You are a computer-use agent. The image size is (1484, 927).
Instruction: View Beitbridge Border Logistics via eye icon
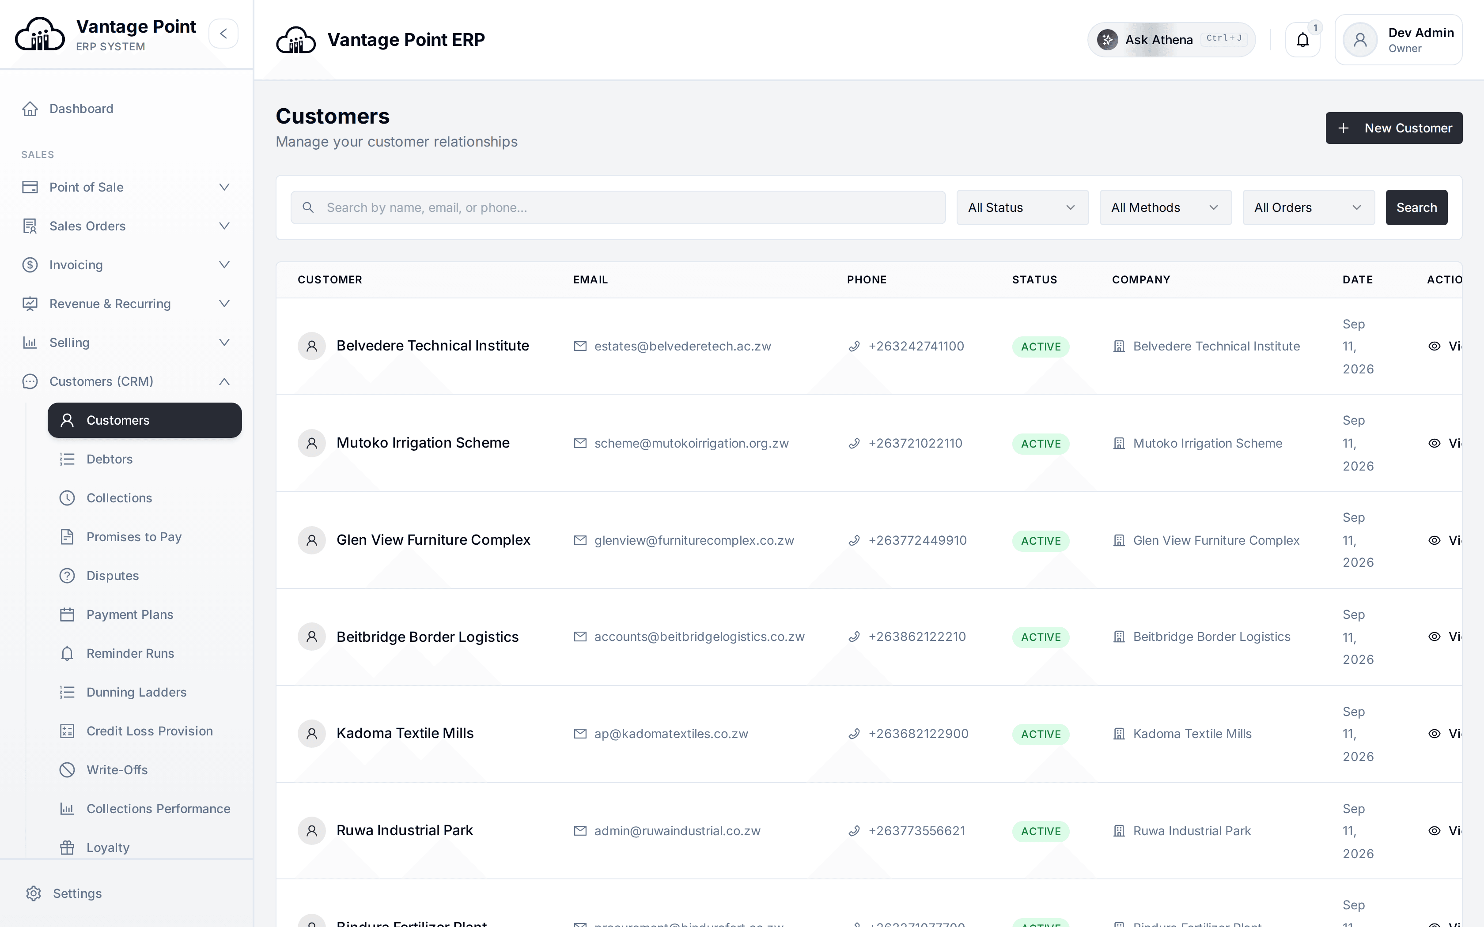pos(1435,637)
